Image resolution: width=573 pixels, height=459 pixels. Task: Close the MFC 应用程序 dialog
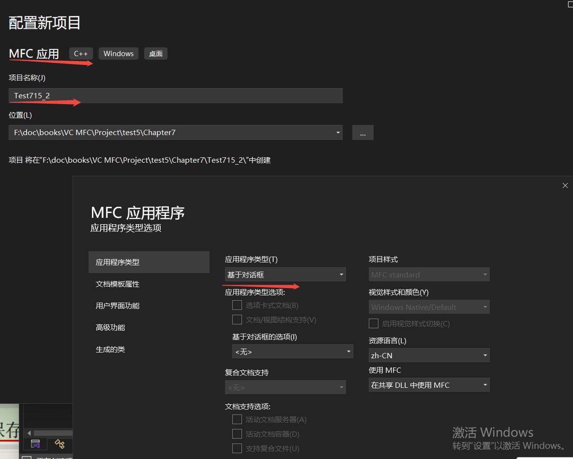click(x=565, y=185)
